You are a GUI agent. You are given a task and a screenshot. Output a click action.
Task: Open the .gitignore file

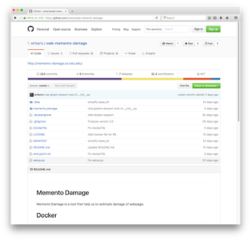[40, 121]
